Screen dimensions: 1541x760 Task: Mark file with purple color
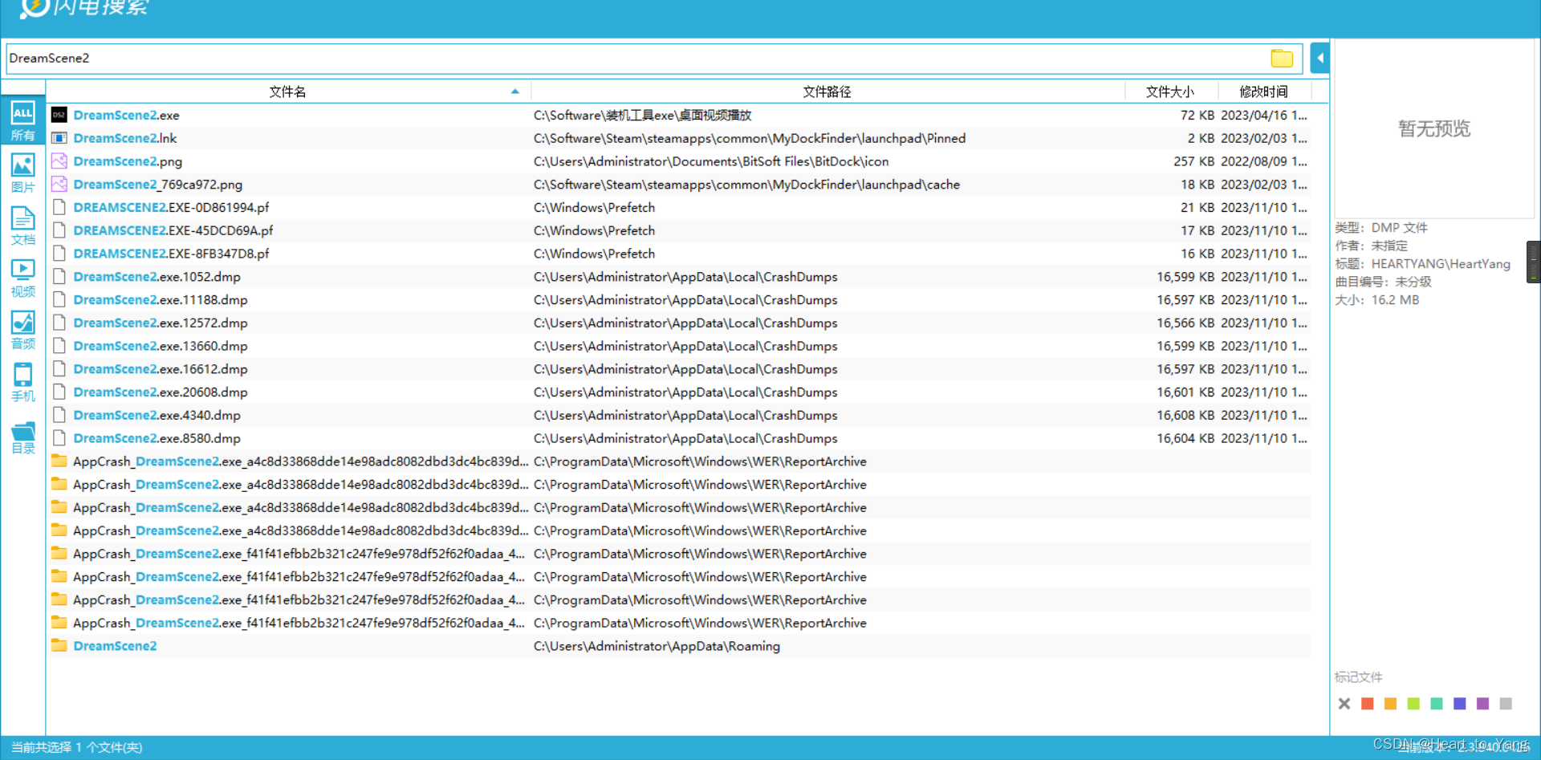click(1482, 704)
